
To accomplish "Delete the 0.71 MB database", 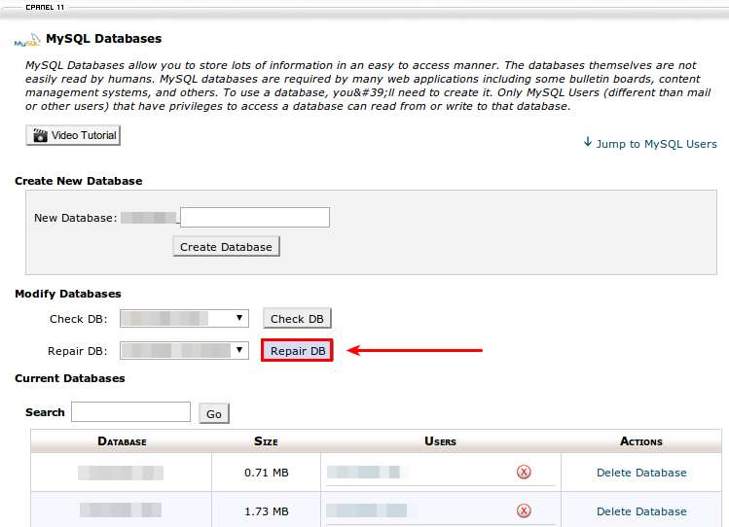I will (641, 473).
